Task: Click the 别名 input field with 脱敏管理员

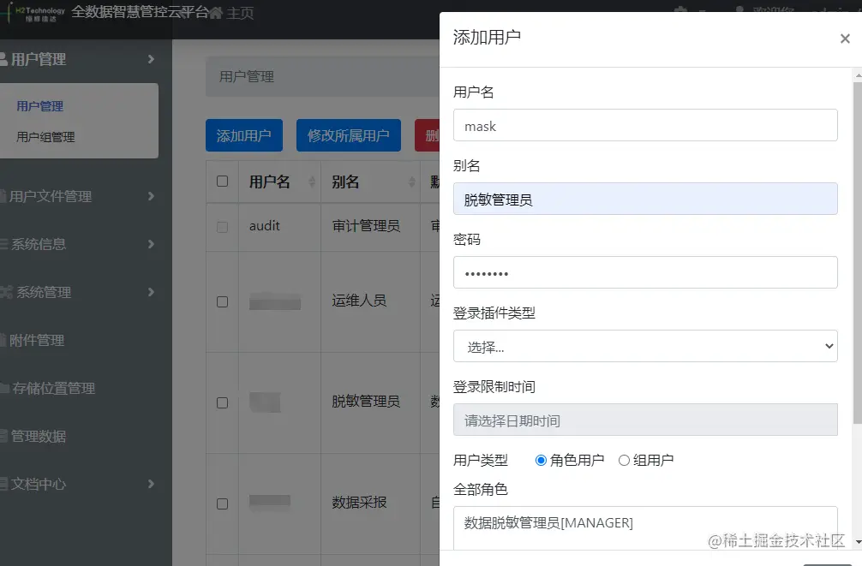Action: point(645,199)
